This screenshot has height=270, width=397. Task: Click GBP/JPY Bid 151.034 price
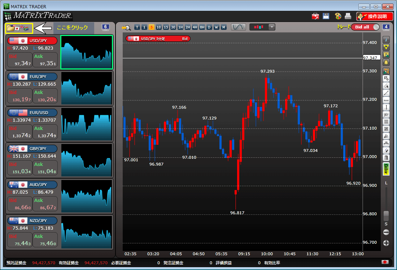point(20,168)
